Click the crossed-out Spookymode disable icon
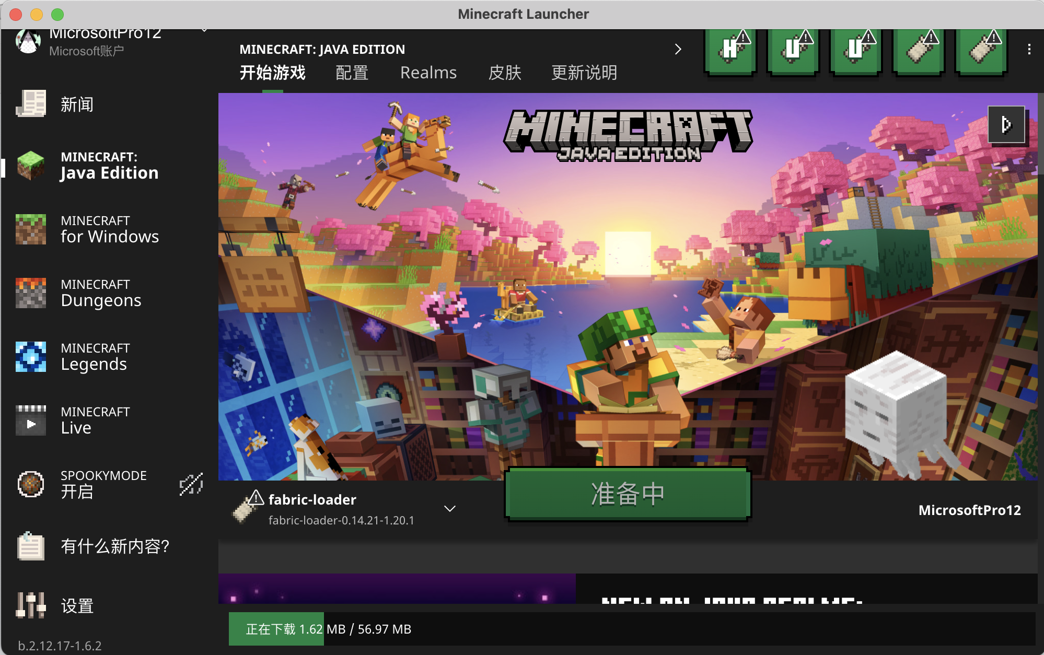The height and width of the screenshot is (655, 1044). (191, 484)
